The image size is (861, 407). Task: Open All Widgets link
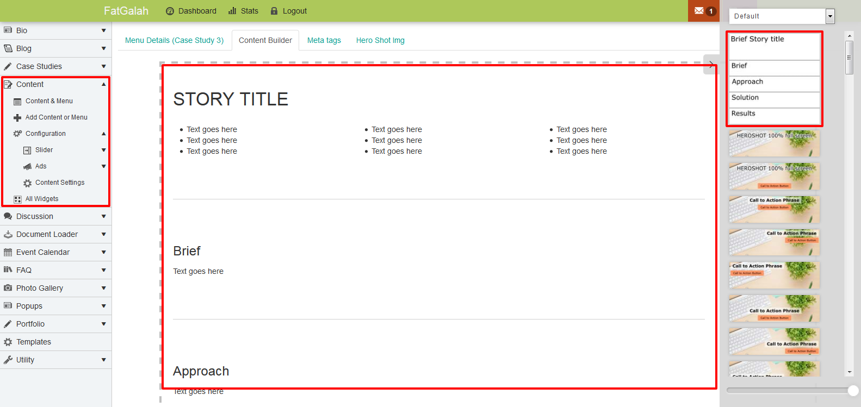[x=42, y=199]
